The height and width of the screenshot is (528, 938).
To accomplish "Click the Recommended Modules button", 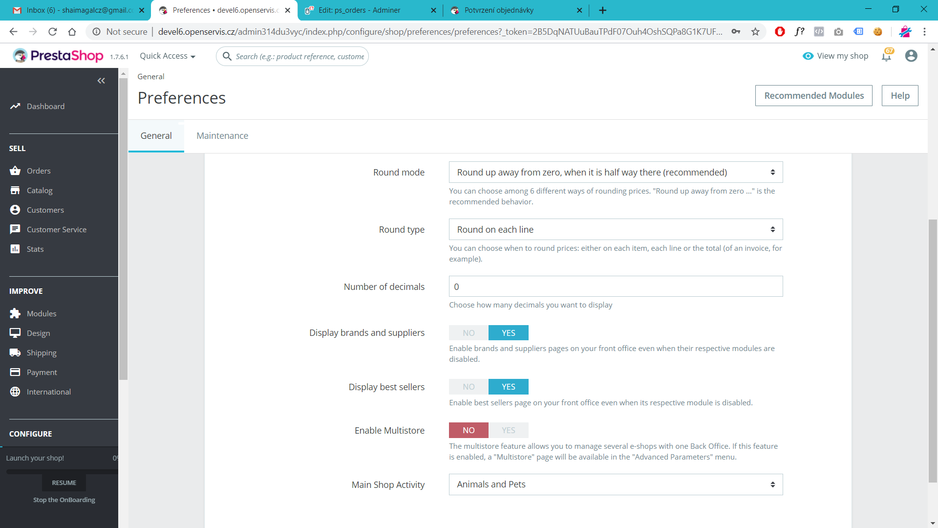I will tap(813, 96).
